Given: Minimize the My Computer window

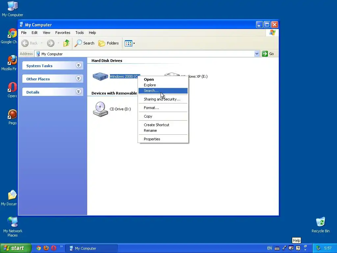Looking at the screenshot, I should point(259,25).
